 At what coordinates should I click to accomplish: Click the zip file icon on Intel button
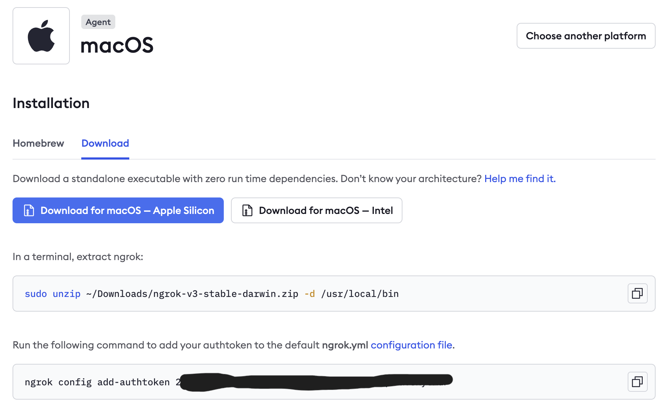[x=247, y=210]
